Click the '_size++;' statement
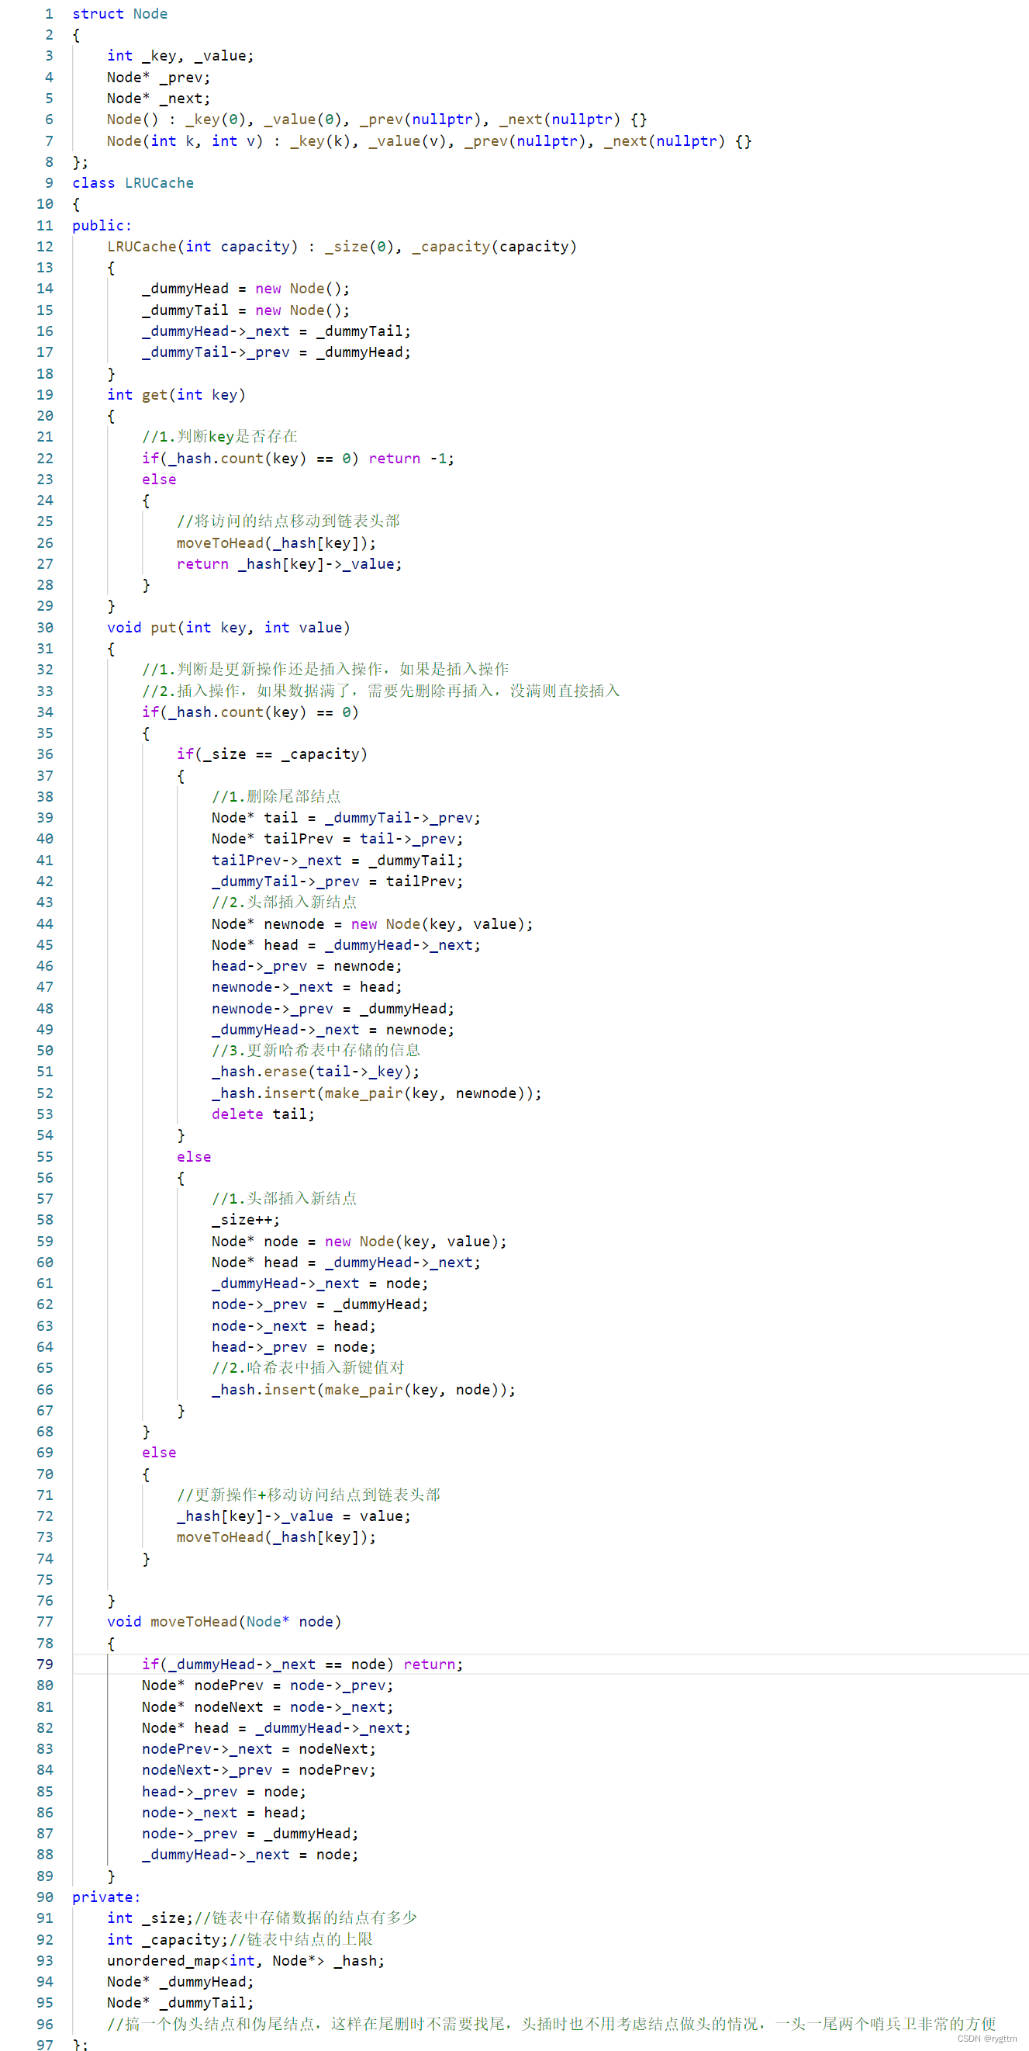 (x=246, y=1221)
